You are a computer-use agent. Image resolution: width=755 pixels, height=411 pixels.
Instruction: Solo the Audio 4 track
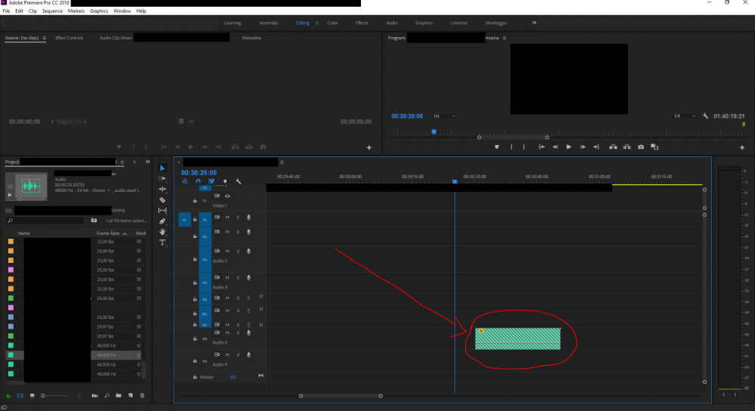click(x=238, y=279)
